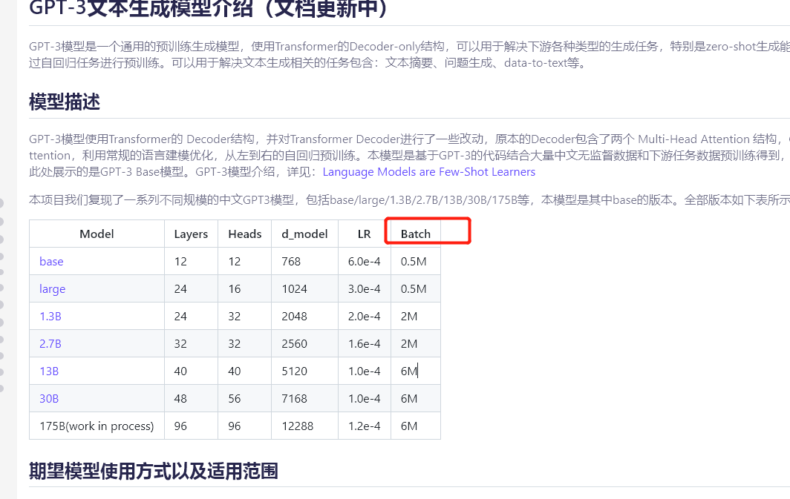This screenshot has width=790, height=499.
Task: Open the 30B model link
Action: pyautogui.click(x=49, y=399)
